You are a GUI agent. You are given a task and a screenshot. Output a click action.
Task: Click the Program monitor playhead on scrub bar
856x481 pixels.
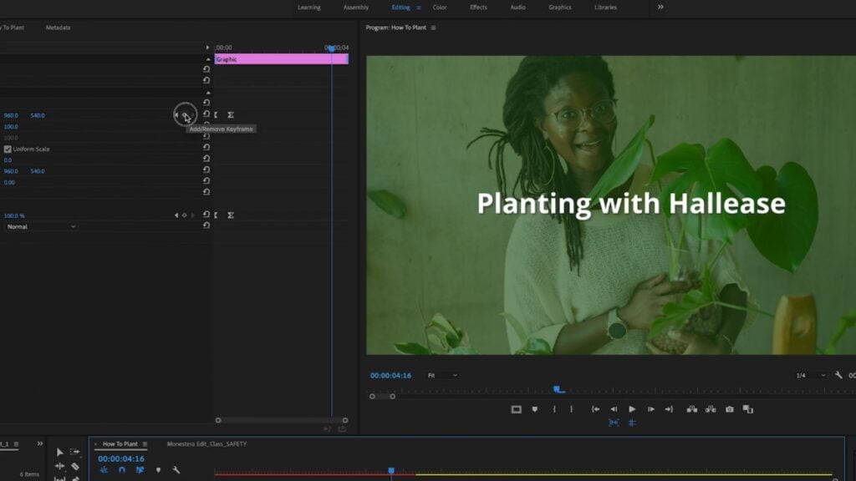click(x=558, y=389)
